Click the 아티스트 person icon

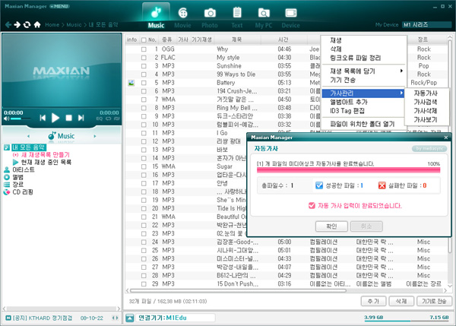click(7, 169)
